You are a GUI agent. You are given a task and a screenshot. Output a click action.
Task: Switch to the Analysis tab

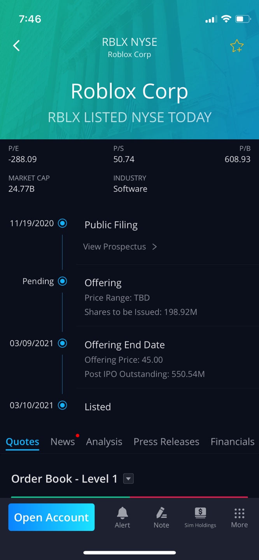[x=104, y=442]
